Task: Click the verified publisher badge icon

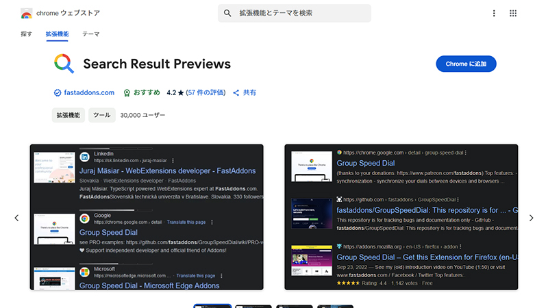Action: point(58,92)
